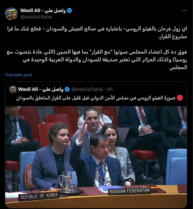Screen dimensions: 193x209
Task: Click the red circle emoji in quoted post
Action: click(x=180, y=98)
